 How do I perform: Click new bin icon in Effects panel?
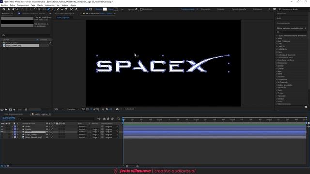pos(306,107)
